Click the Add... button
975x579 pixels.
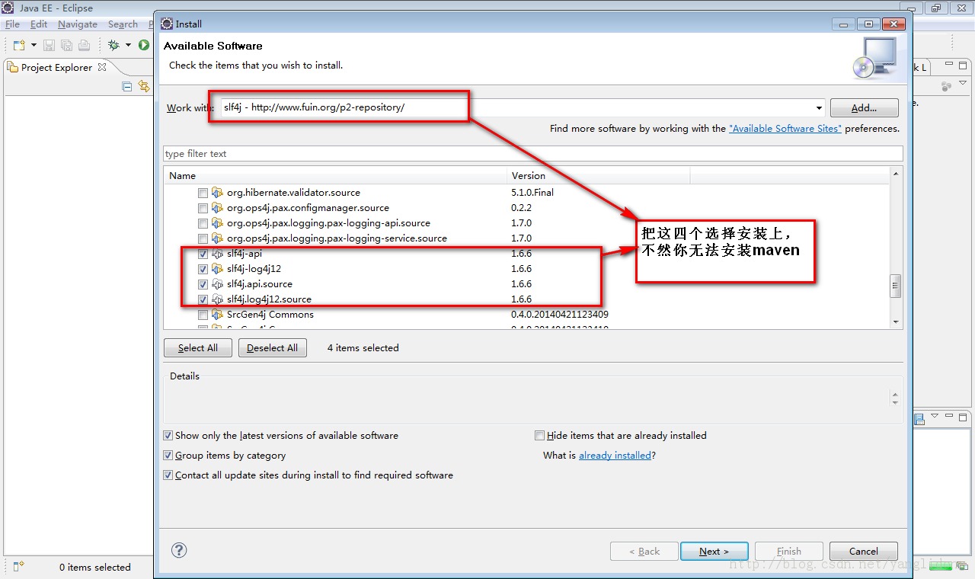[x=864, y=108]
